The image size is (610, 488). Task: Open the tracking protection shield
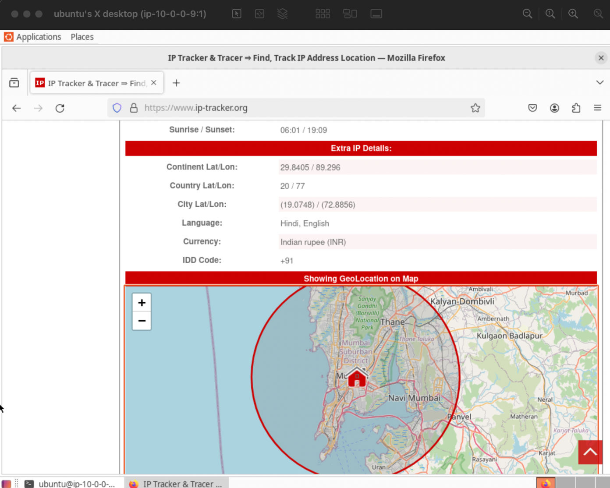[117, 108]
